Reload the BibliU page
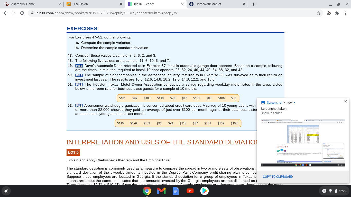The image size is (351, 197). 22,13
